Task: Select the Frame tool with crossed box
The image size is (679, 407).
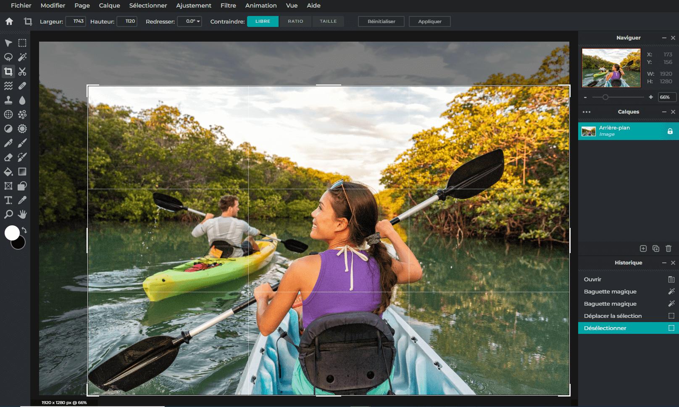Action: (8, 186)
